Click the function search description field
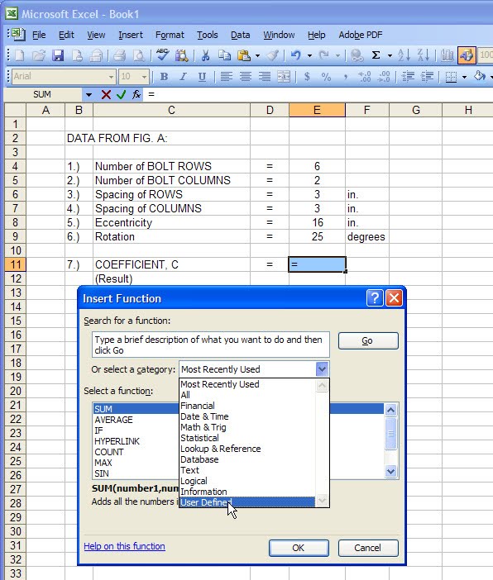The image size is (493, 580). coord(210,345)
